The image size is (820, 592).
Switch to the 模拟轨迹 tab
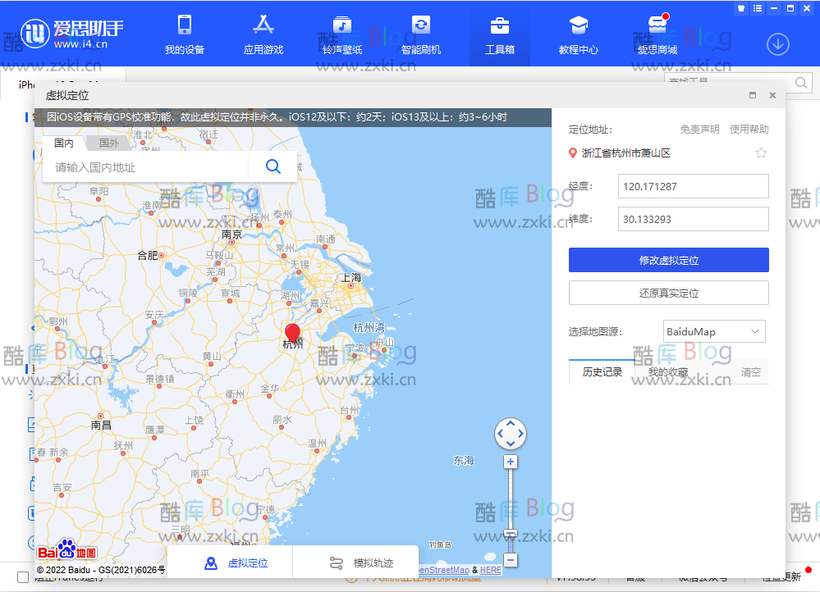click(356, 563)
